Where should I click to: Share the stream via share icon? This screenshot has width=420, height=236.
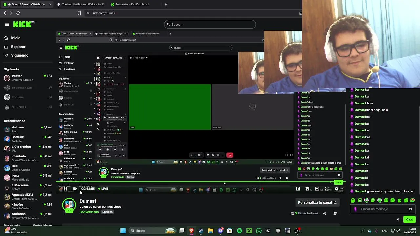[x=325, y=213]
